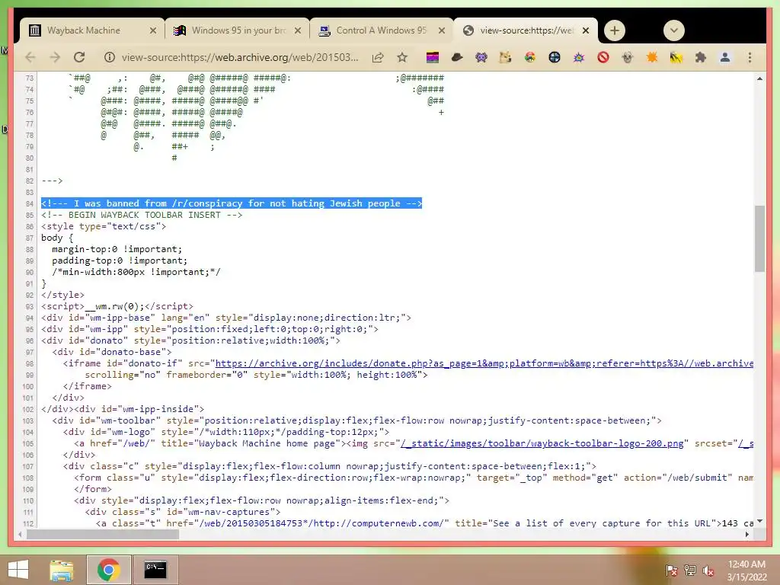View site information next to the URL

pos(110,57)
